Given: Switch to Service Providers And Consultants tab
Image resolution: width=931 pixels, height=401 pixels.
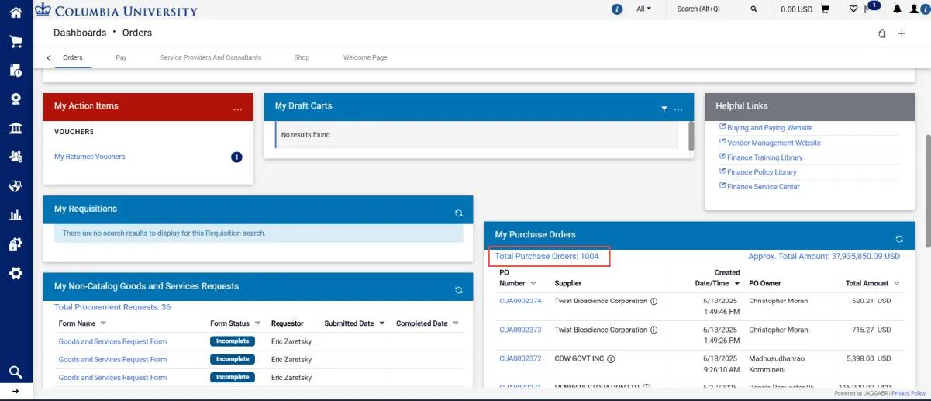Looking at the screenshot, I should pyautogui.click(x=211, y=57).
